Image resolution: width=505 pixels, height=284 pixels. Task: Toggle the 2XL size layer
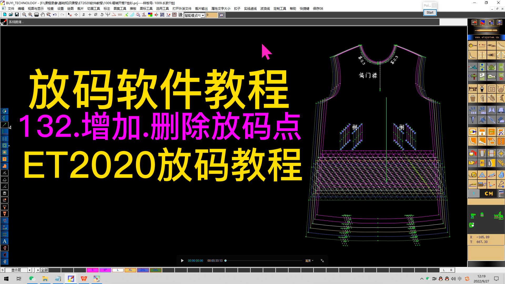143,270
